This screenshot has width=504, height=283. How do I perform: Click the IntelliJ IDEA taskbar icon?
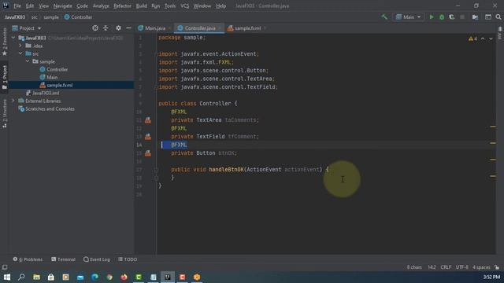[168, 277]
